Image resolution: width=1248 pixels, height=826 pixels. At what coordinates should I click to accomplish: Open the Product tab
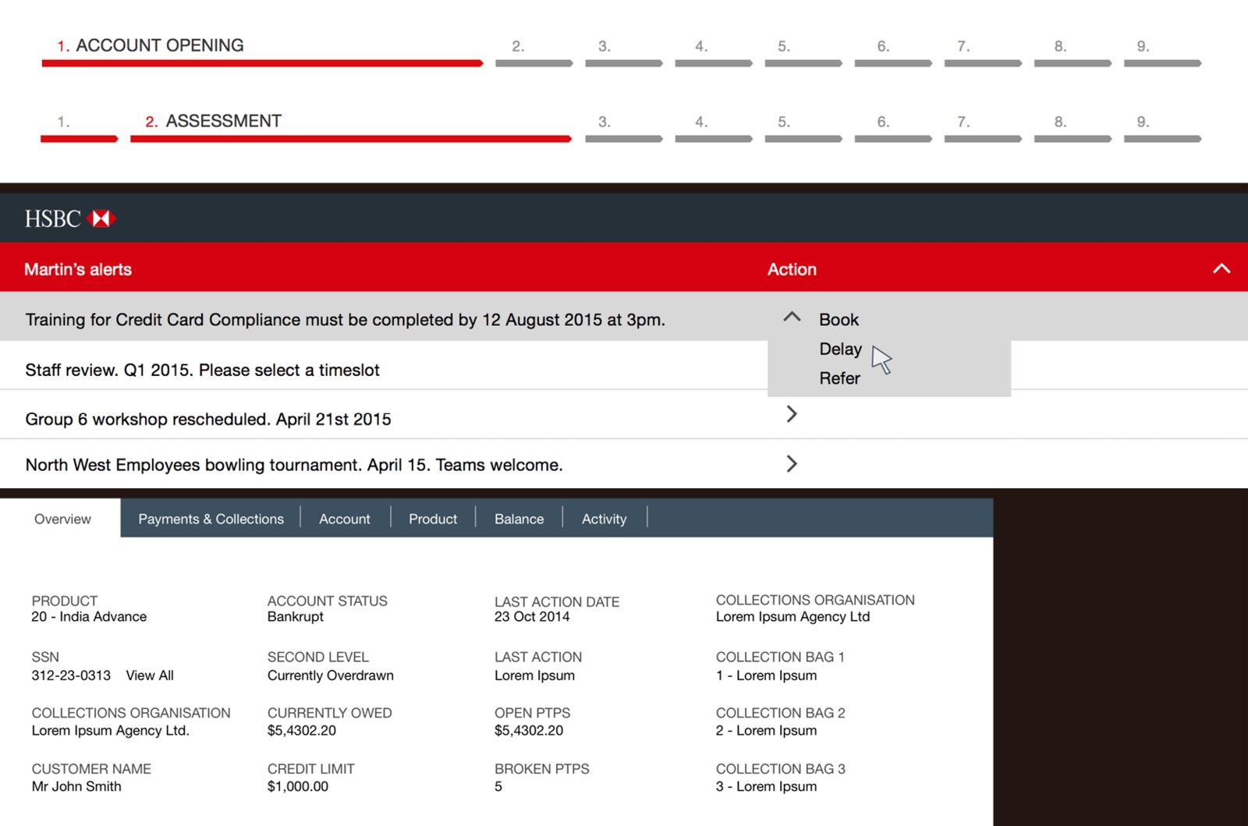[x=433, y=519]
